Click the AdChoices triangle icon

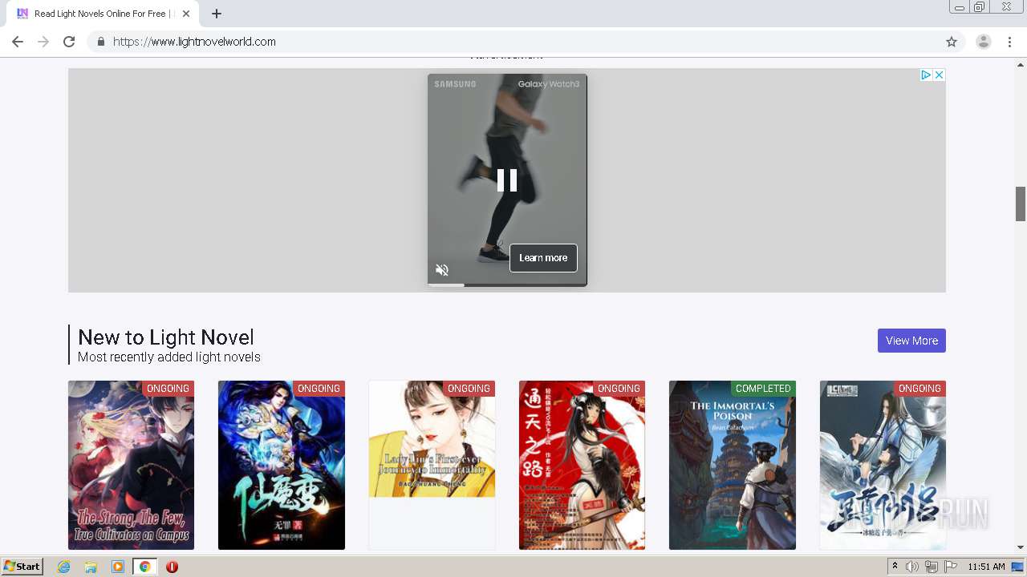926,75
